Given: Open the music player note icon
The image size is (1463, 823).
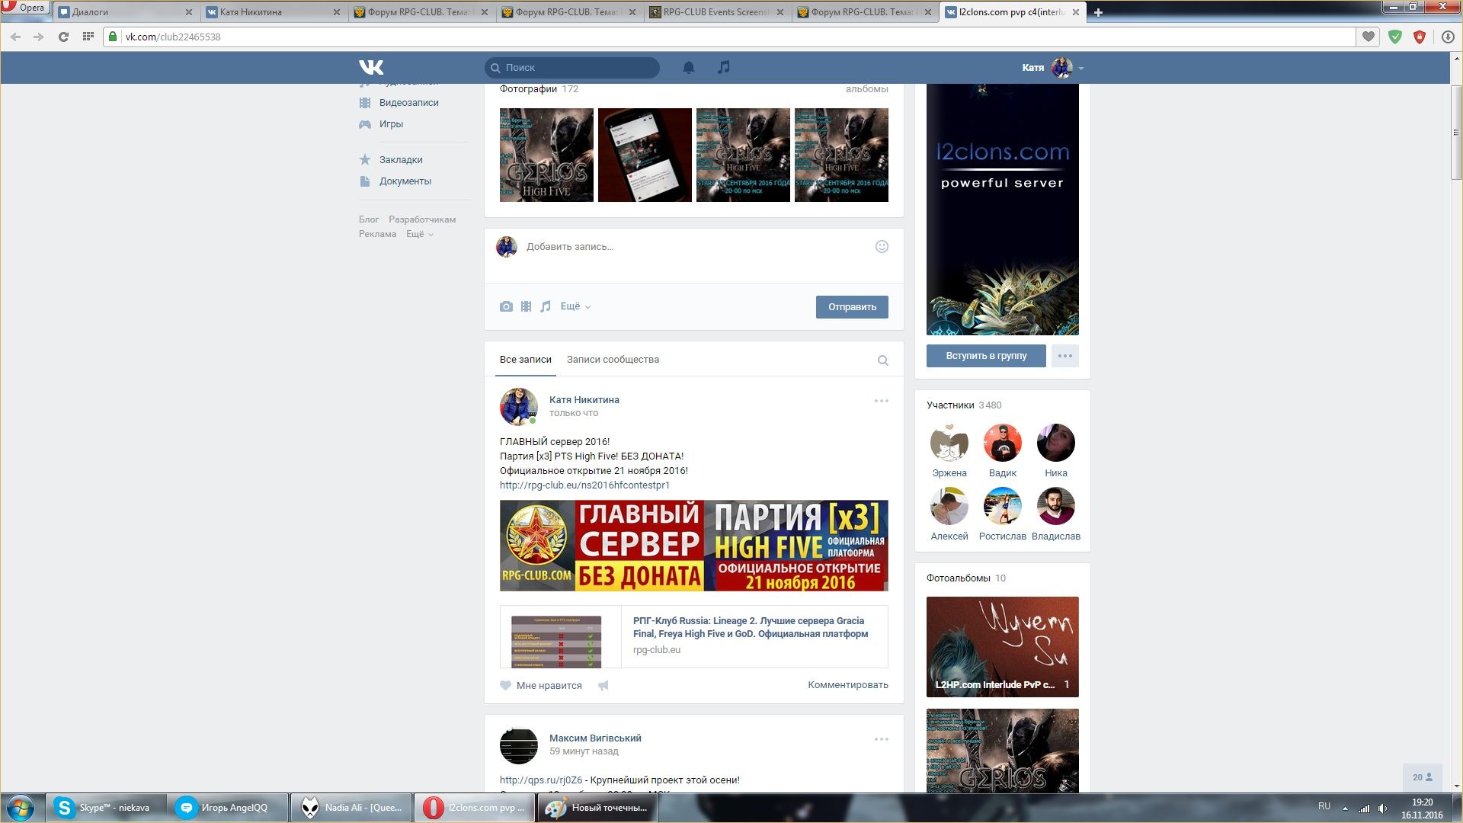Looking at the screenshot, I should pos(723,68).
